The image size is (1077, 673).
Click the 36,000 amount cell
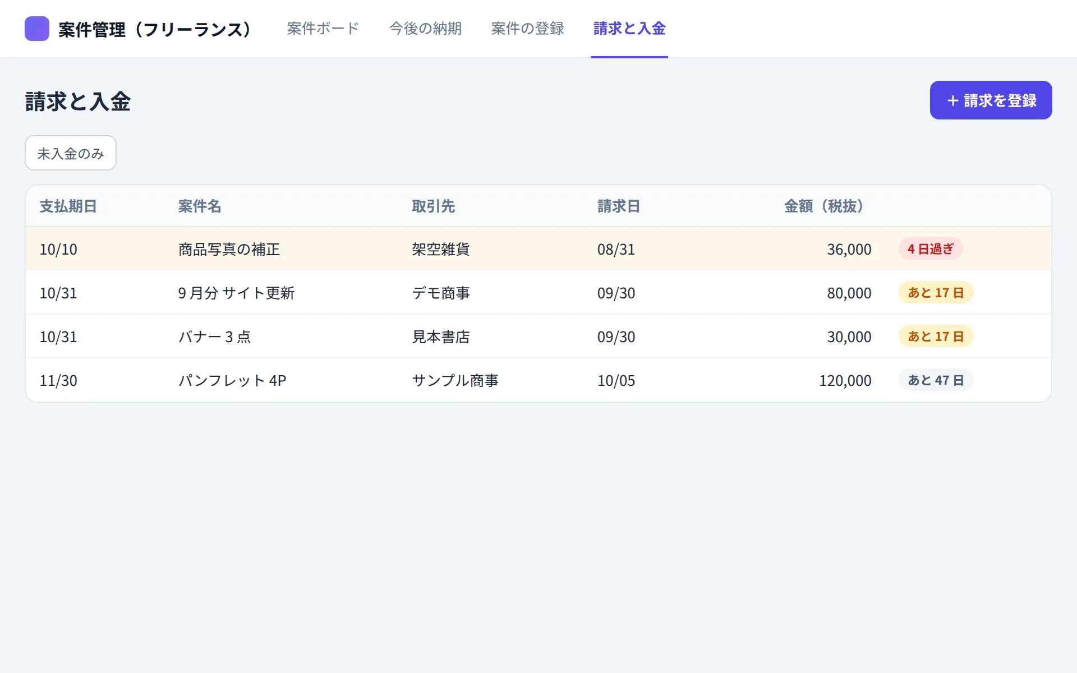pos(849,249)
